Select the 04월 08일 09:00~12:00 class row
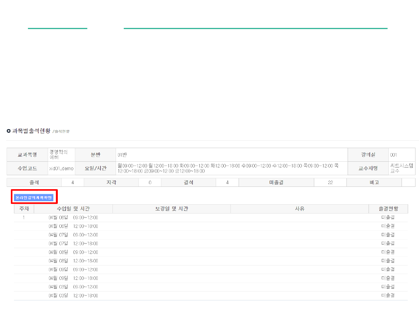The width and height of the screenshot is (419, 314). 73,252
